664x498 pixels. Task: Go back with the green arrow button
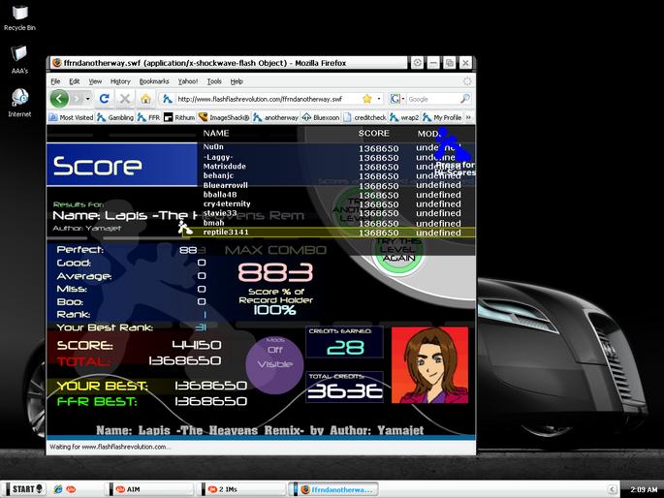59,99
